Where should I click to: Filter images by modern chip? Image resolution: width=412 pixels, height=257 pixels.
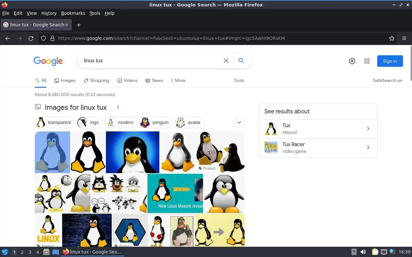pyautogui.click(x=121, y=122)
